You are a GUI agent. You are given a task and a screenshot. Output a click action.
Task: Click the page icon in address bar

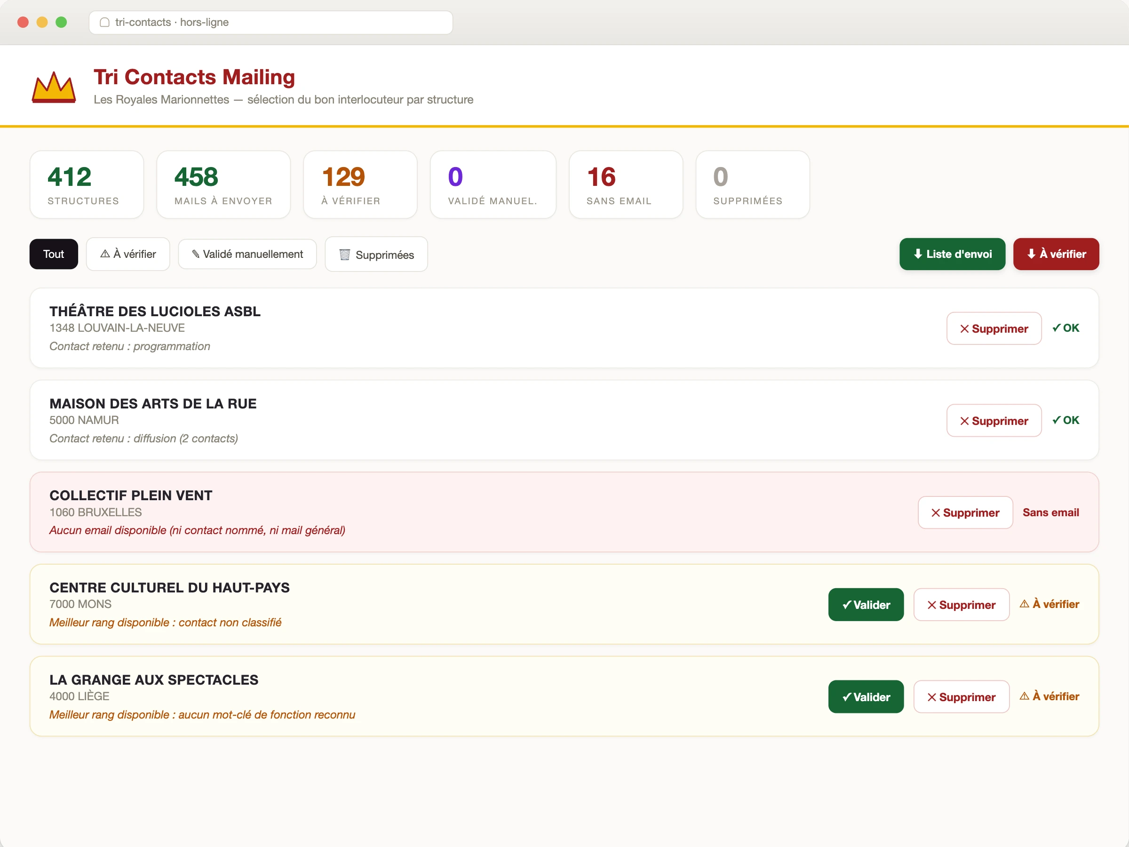104,23
